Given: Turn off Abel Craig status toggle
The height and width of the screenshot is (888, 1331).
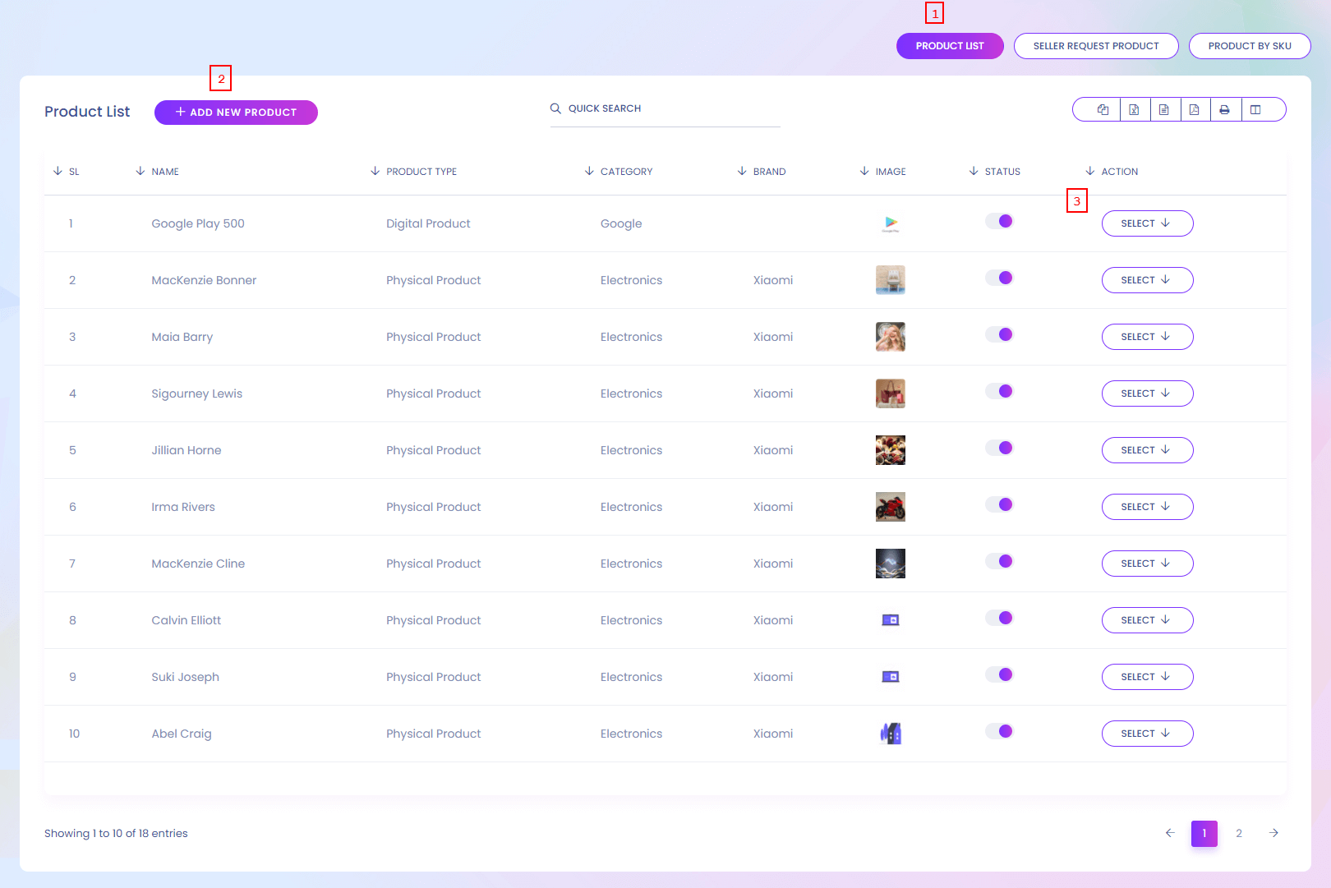Looking at the screenshot, I should tap(1000, 731).
